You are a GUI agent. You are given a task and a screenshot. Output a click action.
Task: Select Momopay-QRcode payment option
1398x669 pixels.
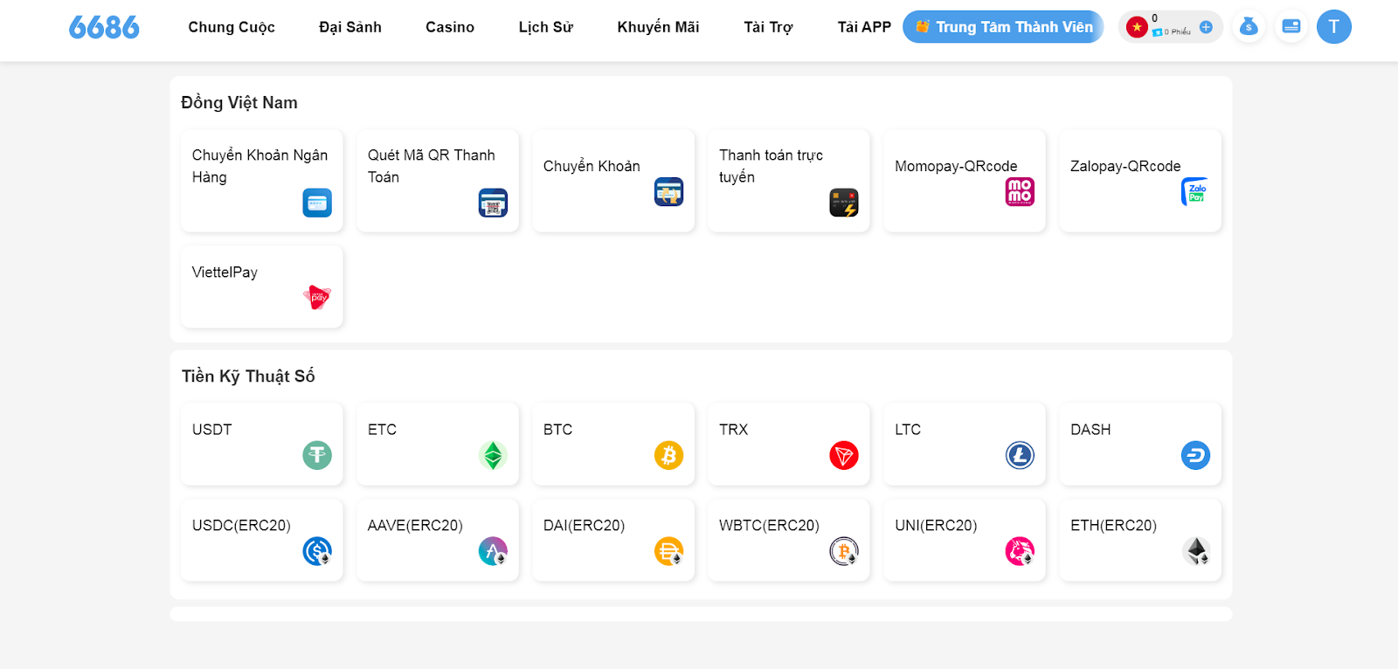(x=965, y=181)
